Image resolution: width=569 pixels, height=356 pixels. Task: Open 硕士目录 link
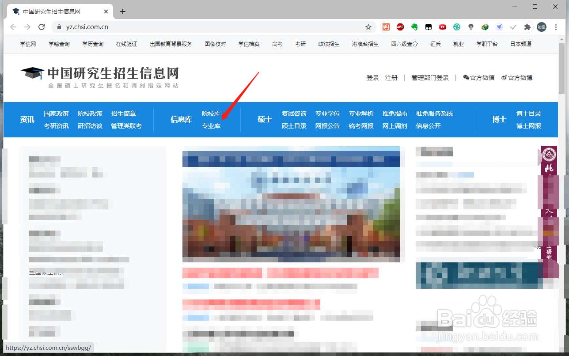coord(294,126)
